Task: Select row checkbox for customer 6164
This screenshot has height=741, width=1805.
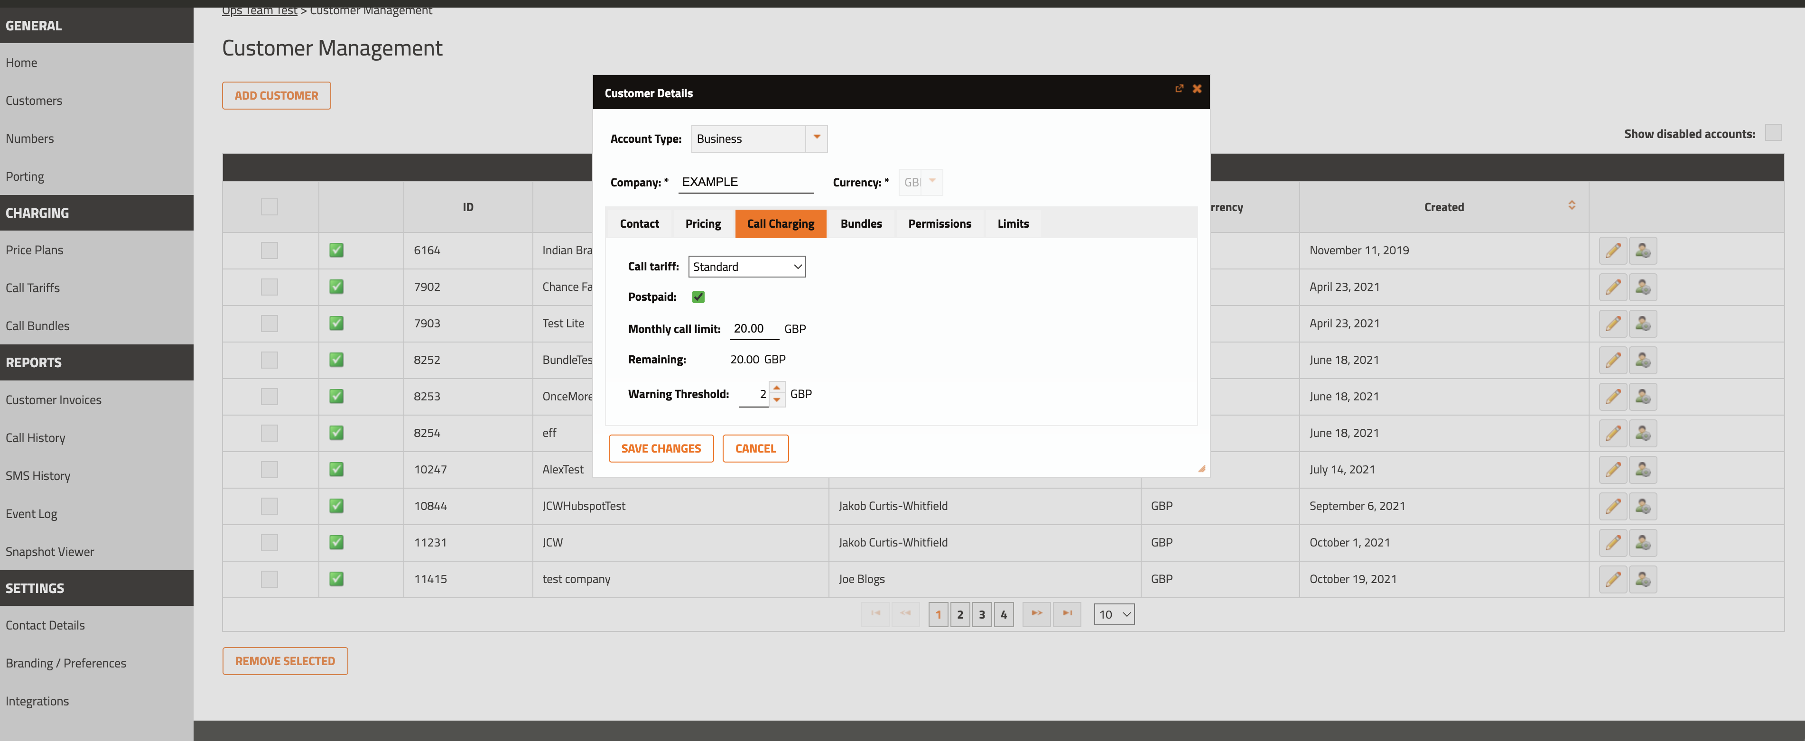Action: [269, 250]
